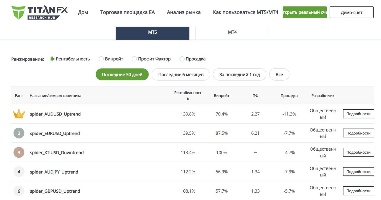Open the Торговая площадка EA menu

pyautogui.click(x=127, y=12)
